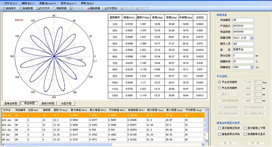This screenshot has height=147, width=272.
Task: Click the file list vertical scrollbar up arrow
Action: pos(206,110)
